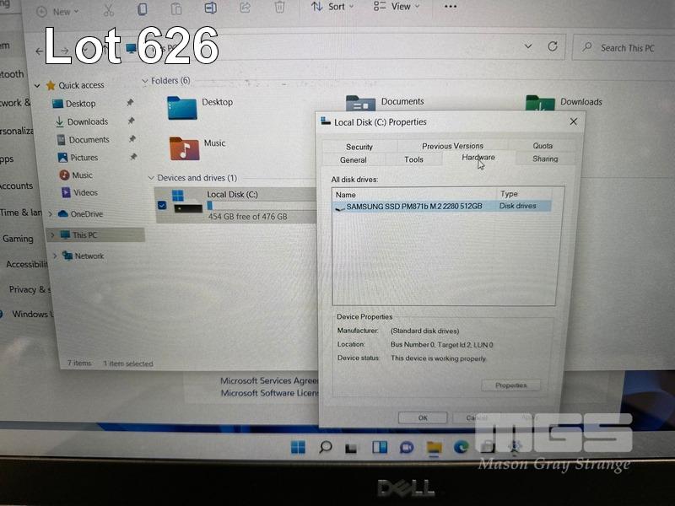Viewport: 675px width, 506px height.
Task: Open the Music folder icon
Action: 184,148
